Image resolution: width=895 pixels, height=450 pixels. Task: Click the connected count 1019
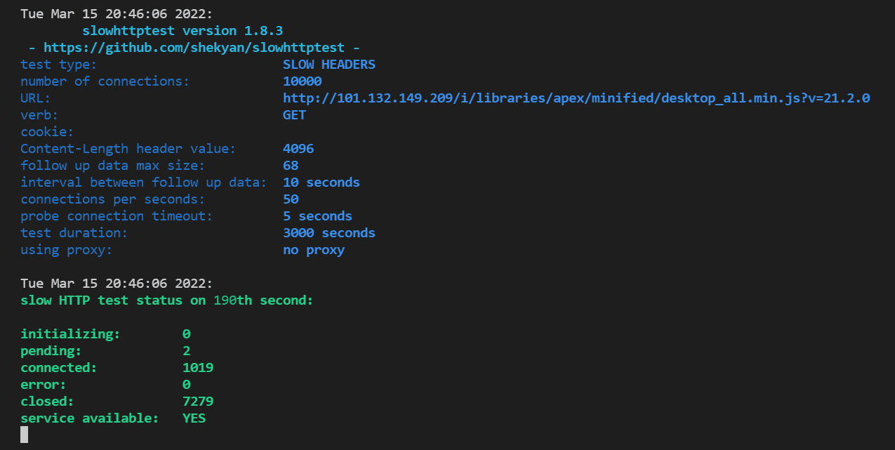click(x=197, y=368)
